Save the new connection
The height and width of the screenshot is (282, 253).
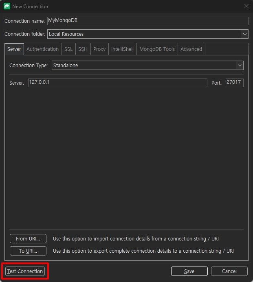click(x=189, y=271)
